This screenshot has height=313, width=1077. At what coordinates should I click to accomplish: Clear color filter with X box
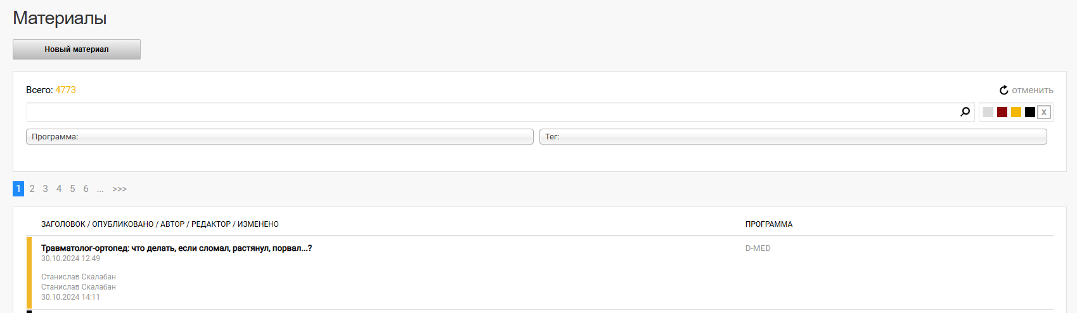tap(1044, 112)
